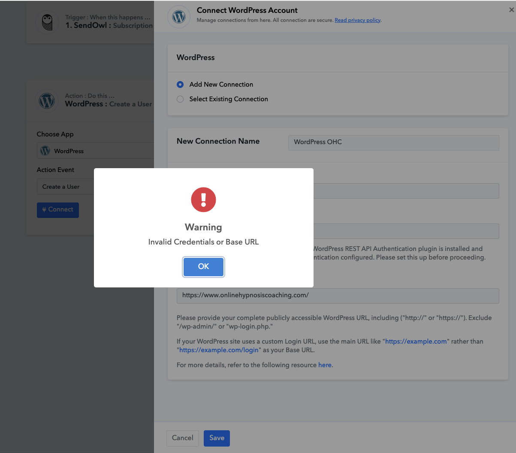Click the New Connection Name input field
516x453 pixels.
393,142
